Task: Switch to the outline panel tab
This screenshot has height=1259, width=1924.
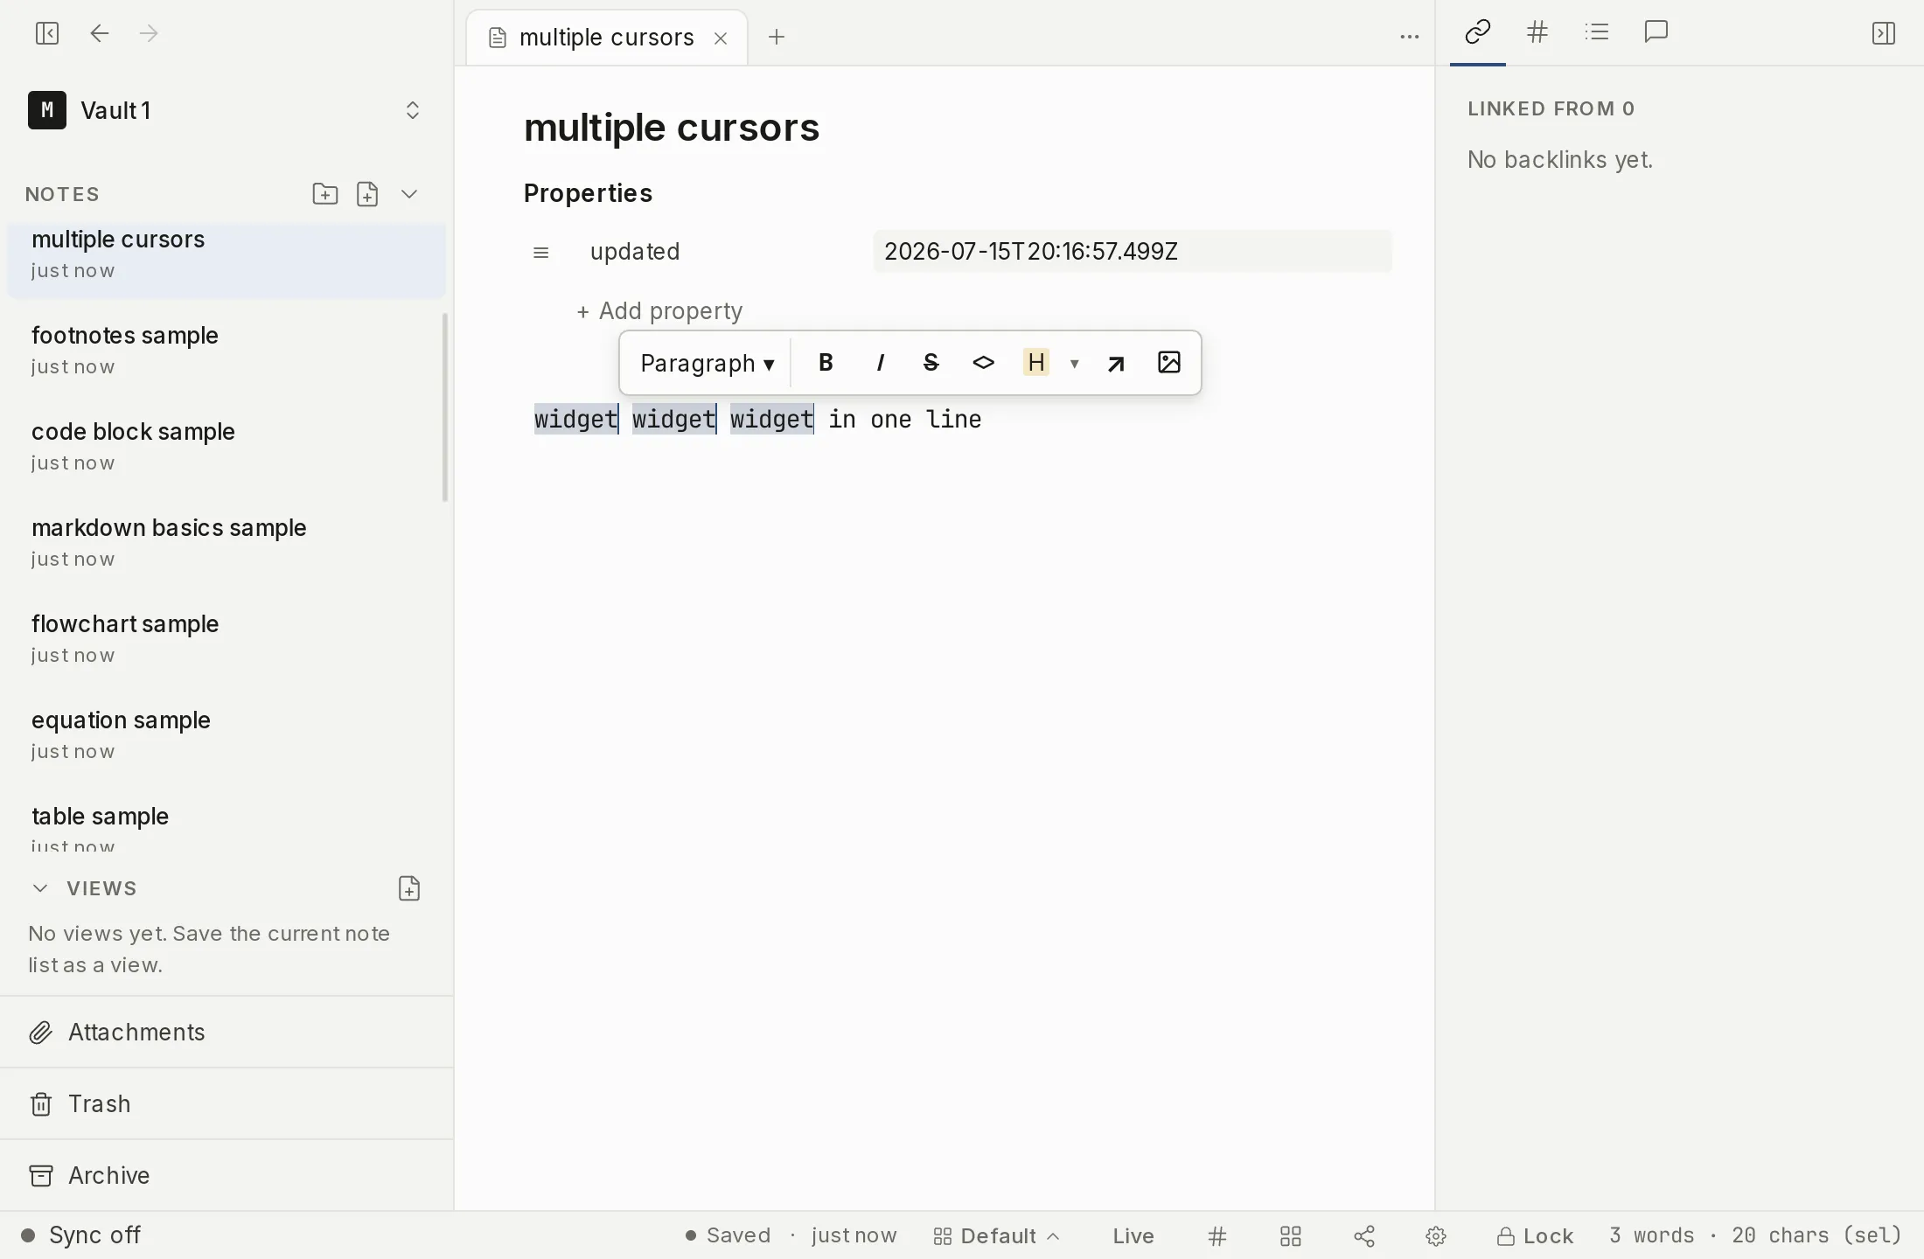Action: pos(1597,32)
